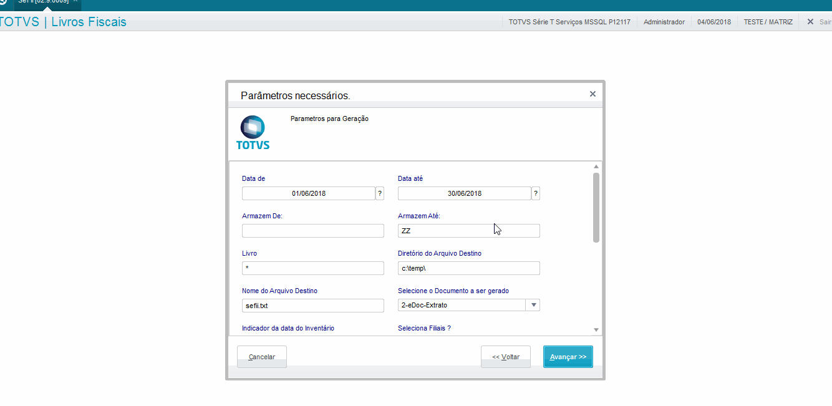Viewport: 832px width, 406px height.
Task: Close the Sefii browser tab
Action: (75, 1)
